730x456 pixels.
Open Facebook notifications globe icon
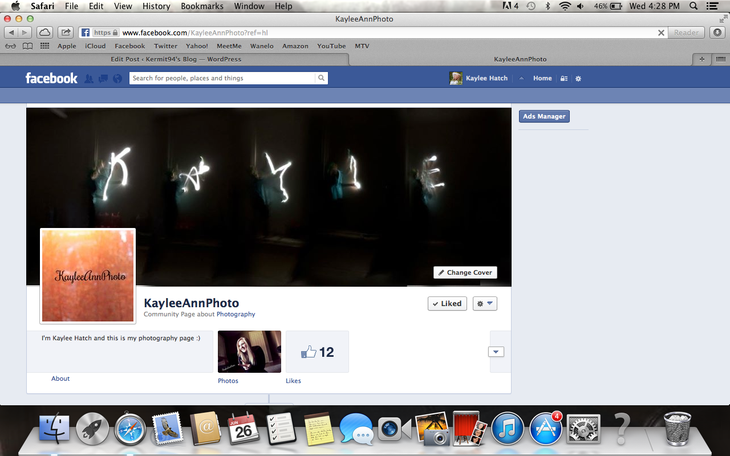[x=117, y=79]
